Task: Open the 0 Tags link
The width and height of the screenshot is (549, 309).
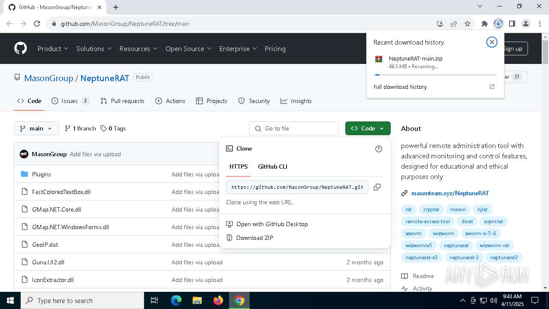Action: click(x=113, y=128)
